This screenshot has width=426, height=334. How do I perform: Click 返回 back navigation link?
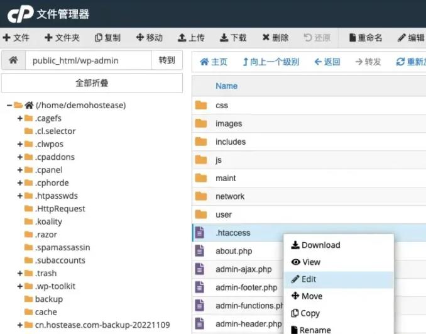click(x=327, y=62)
